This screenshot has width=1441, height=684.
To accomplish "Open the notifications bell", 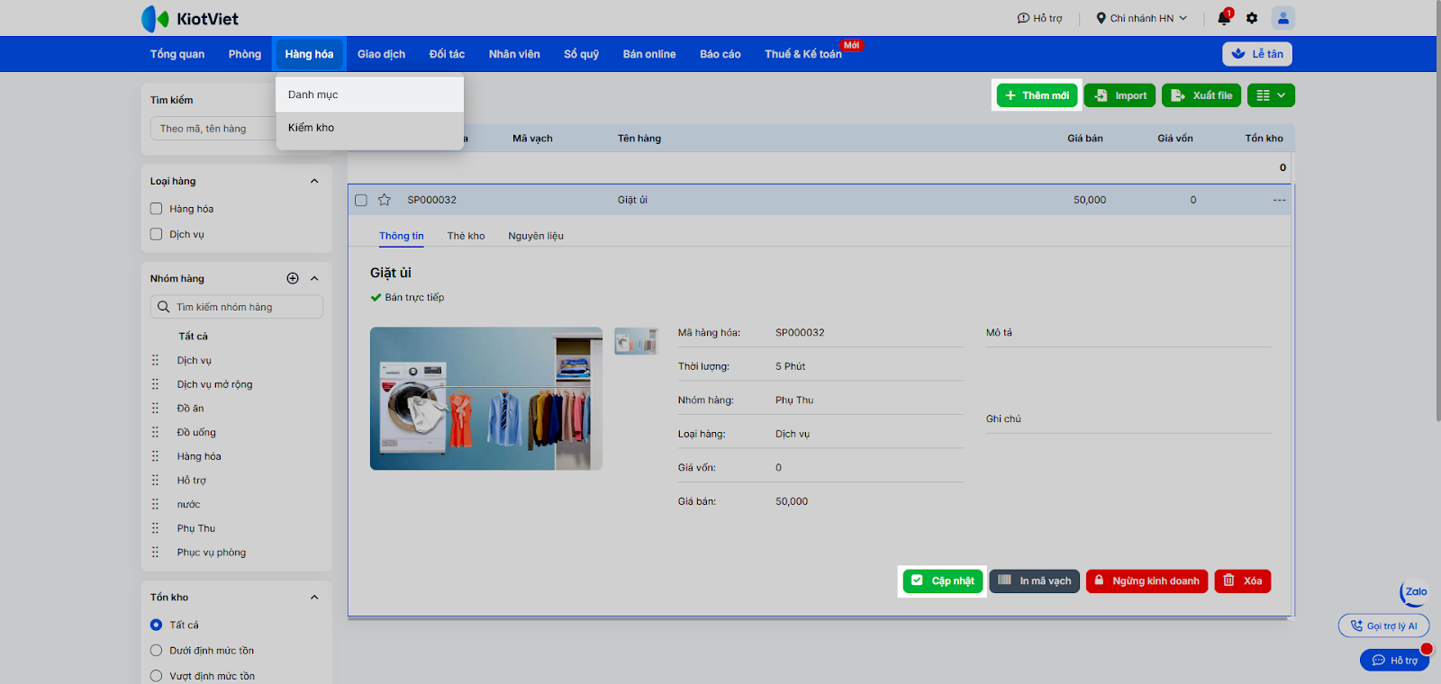I will coord(1223,18).
